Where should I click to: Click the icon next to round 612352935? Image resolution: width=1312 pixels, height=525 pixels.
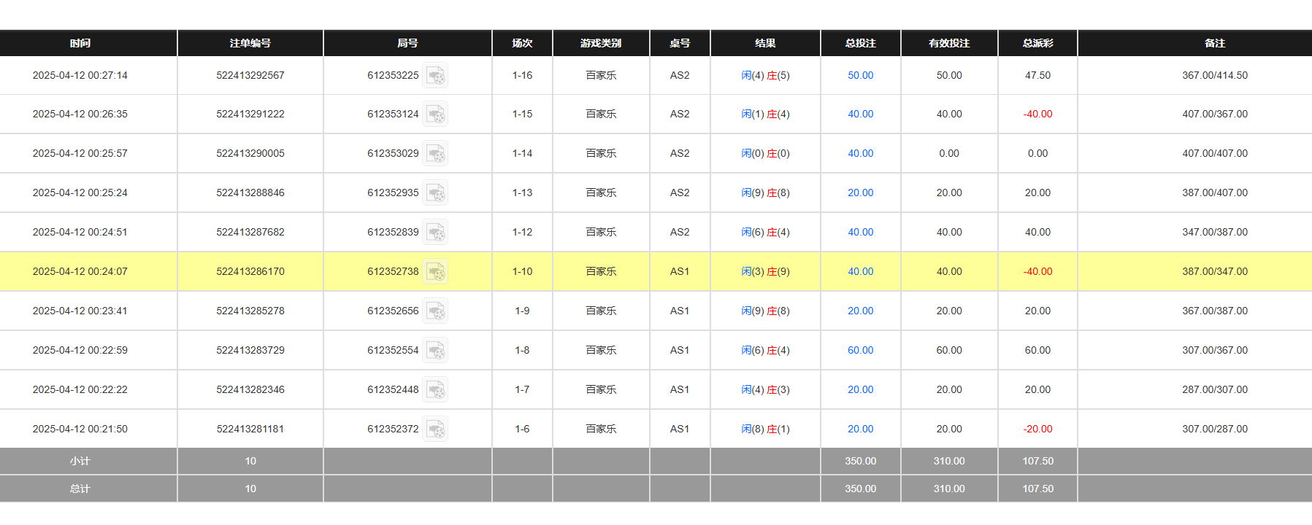point(435,193)
